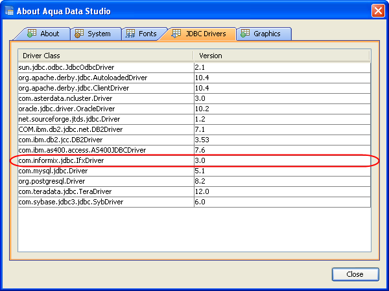Viewport: 389px width, 291px height.
Task: Select the com.asterdata.ncluster.Driver row
Action: [x=194, y=98]
